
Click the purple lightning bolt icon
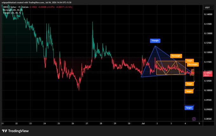(x=194, y=119)
